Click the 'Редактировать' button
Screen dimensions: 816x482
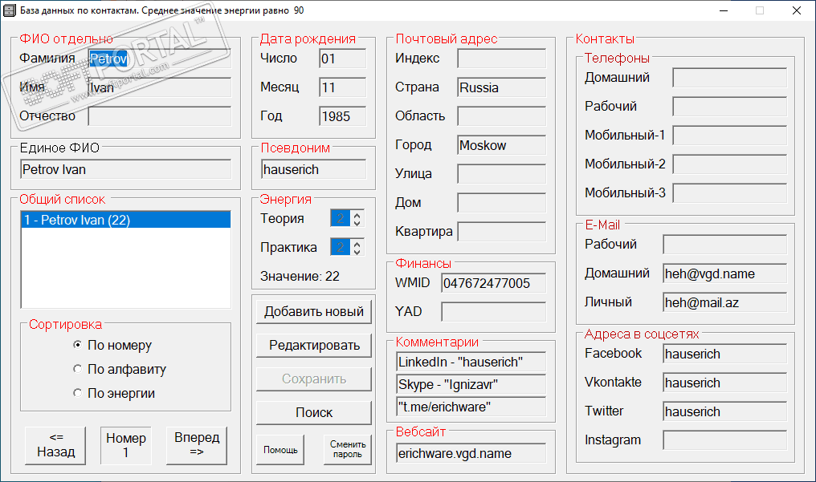[x=314, y=346]
